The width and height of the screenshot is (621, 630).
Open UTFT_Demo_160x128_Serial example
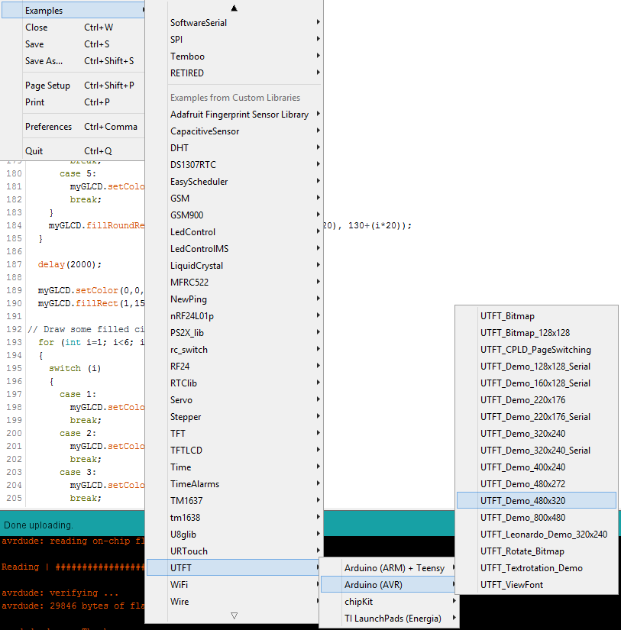pos(536,383)
